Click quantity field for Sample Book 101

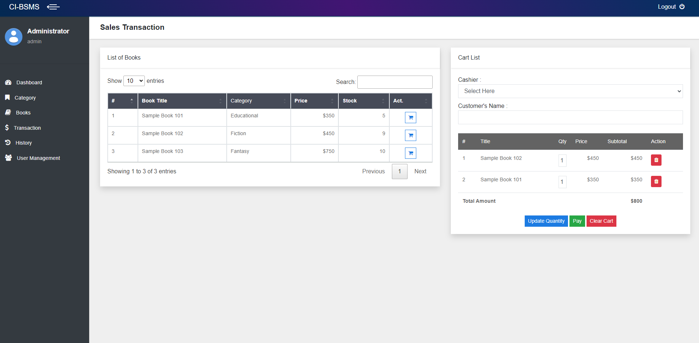coord(562,182)
